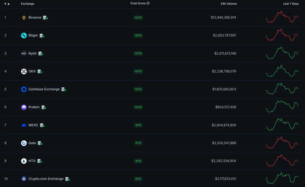Open Gate's red 7-day volume sparkline

pos(282,142)
